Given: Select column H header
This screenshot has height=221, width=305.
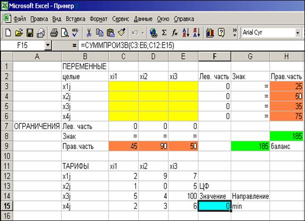Looking at the screenshot, I should pyautogui.click(x=287, y=57).
